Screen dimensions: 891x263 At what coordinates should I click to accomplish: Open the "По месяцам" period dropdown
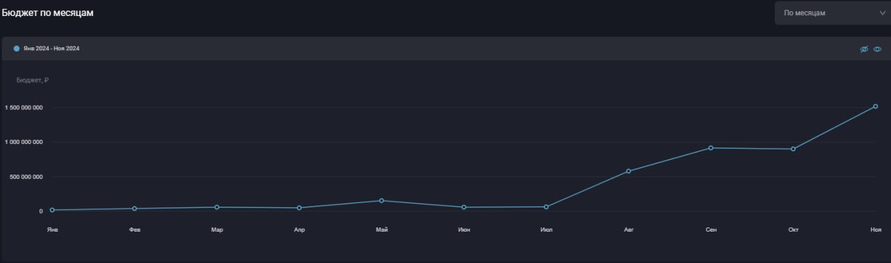(833, 13)
